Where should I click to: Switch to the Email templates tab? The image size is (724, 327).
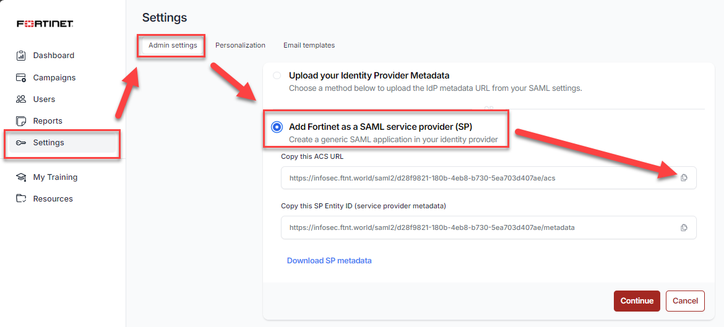point(309,45)
